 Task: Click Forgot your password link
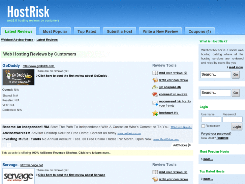[216, 134]
